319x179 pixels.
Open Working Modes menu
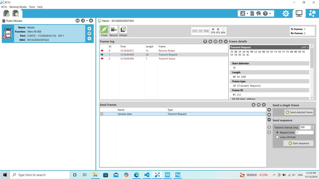(x=18, y=7)
